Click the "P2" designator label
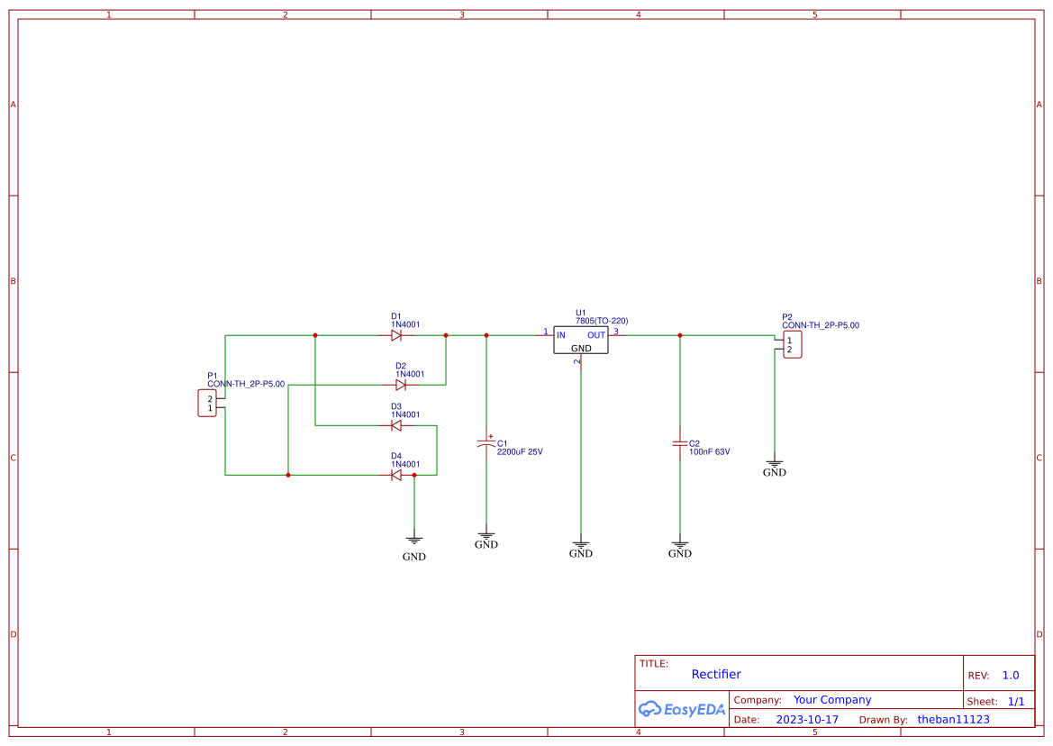Viewport: 1053px width, 746px height. pyautogui.click(x=787, y=317)
